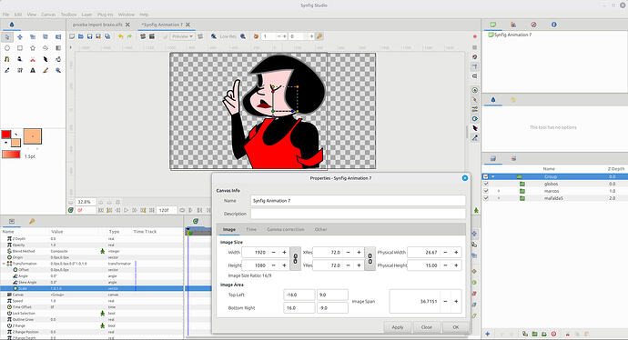628x340 pixels.
Task: Select the Fill bucket tool
Action: (x=58, y=59)
